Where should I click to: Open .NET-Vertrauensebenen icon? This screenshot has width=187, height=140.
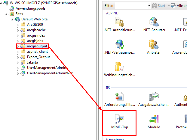119,44
